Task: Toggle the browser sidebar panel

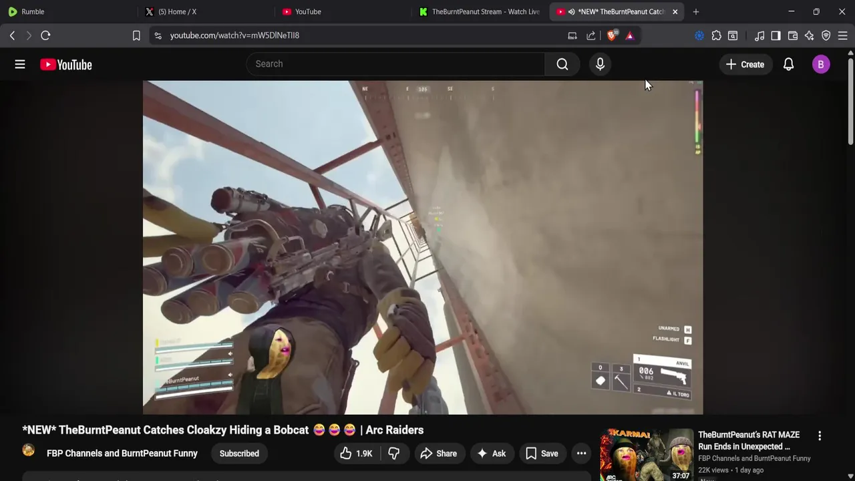Action: (x=776, y=35)
